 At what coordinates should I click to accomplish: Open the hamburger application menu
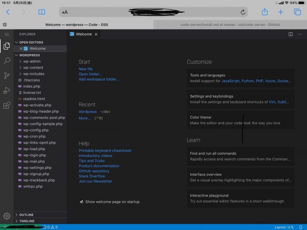(x=7, y=35)
